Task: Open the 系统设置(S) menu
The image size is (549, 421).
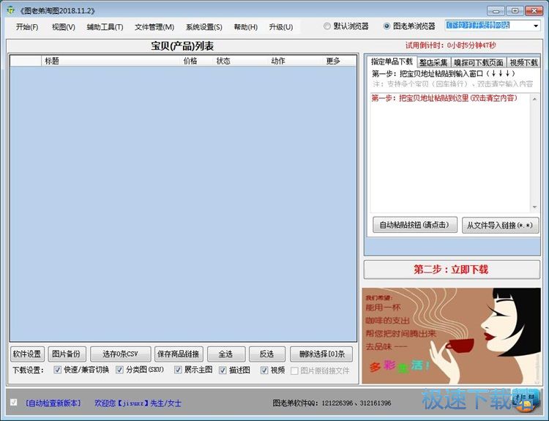Action: point(203,27)
